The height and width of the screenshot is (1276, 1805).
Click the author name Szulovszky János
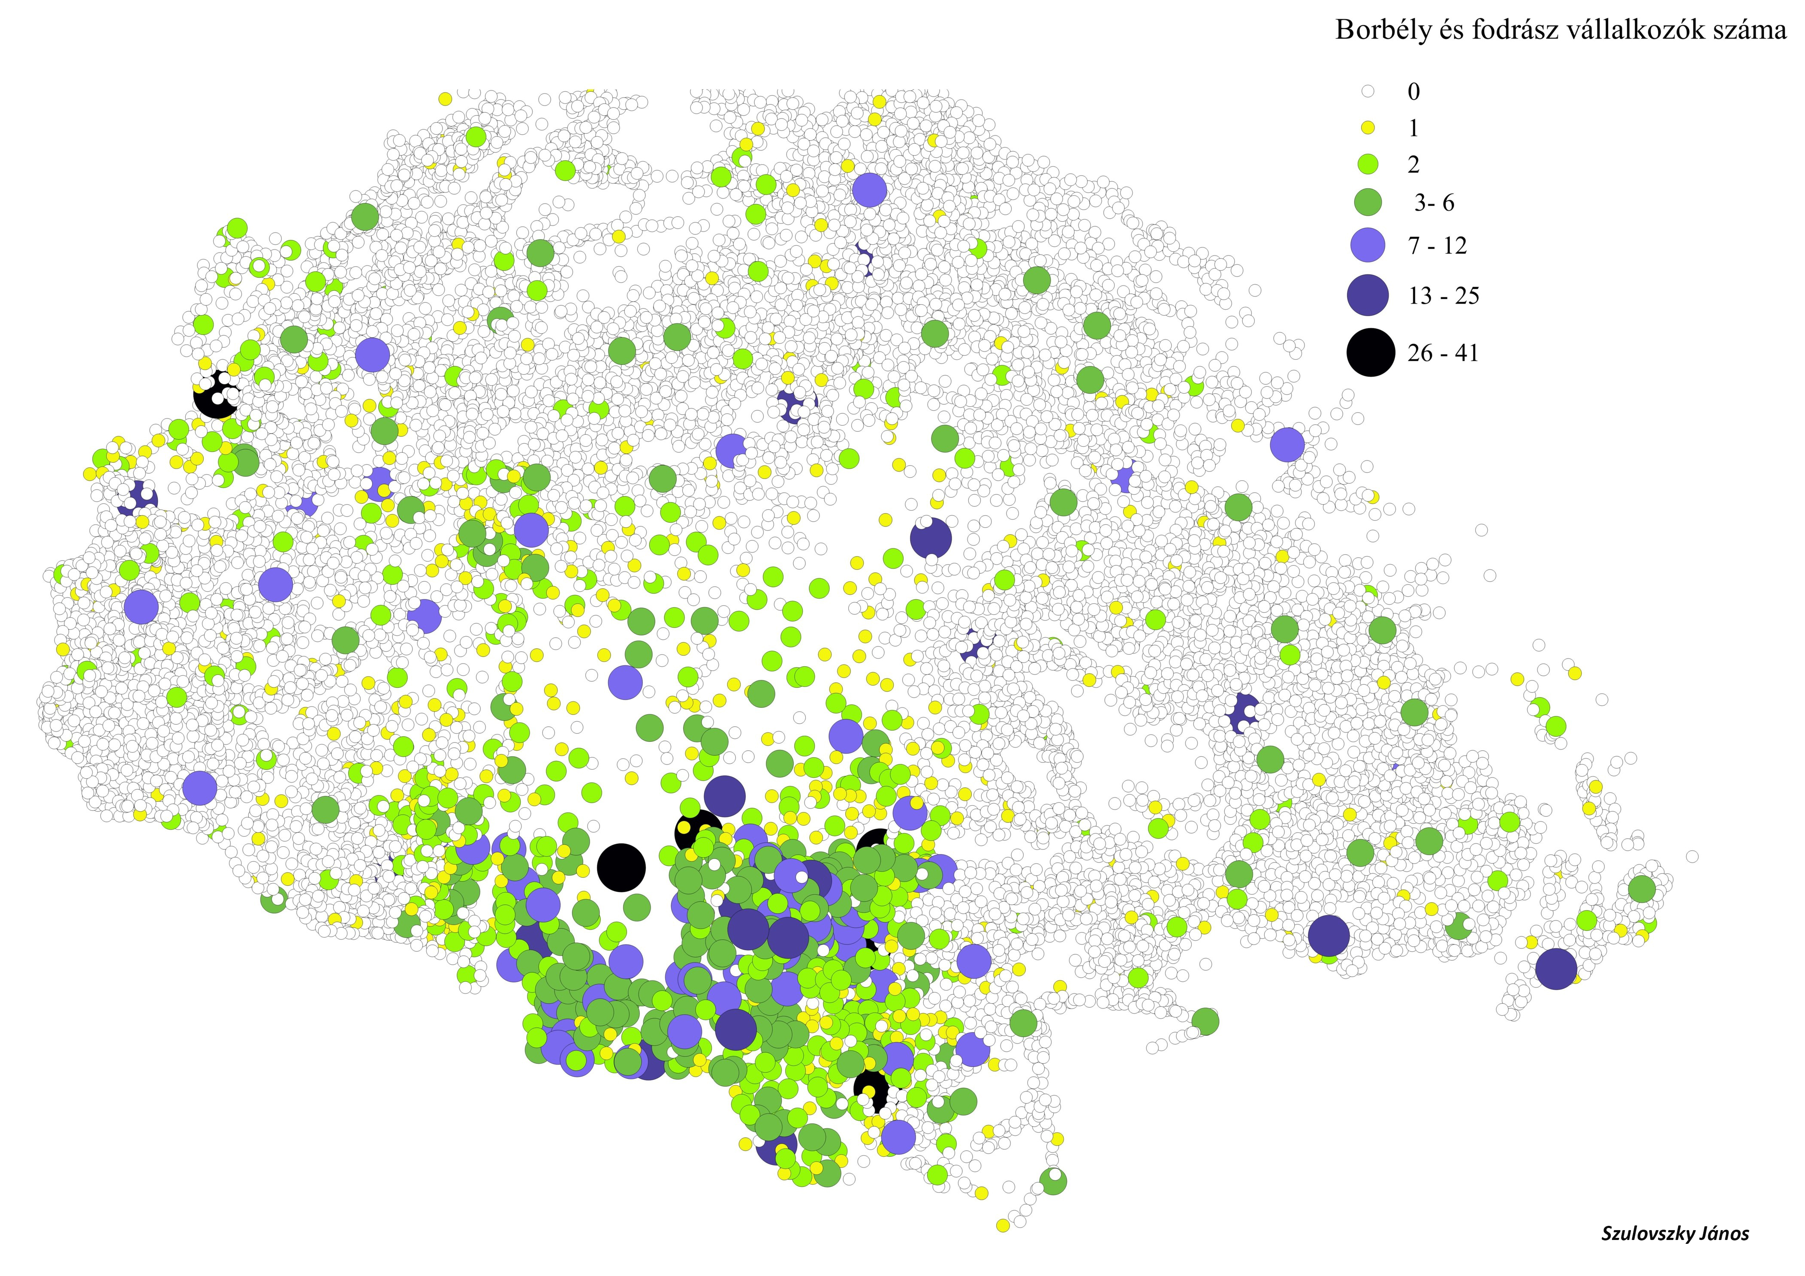click(x=1675, y=1233)
